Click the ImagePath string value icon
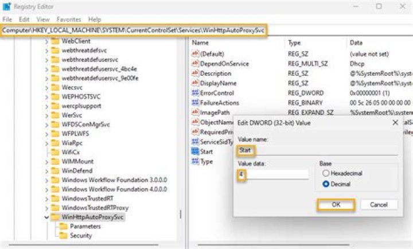This screenshot has height=249, width=413. click(x=195, y=112)
